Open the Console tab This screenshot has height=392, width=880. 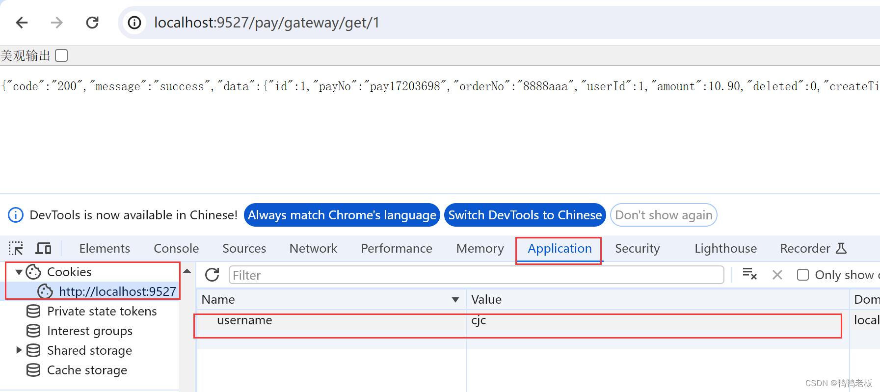pyautogui.click(x=176, y=248)
